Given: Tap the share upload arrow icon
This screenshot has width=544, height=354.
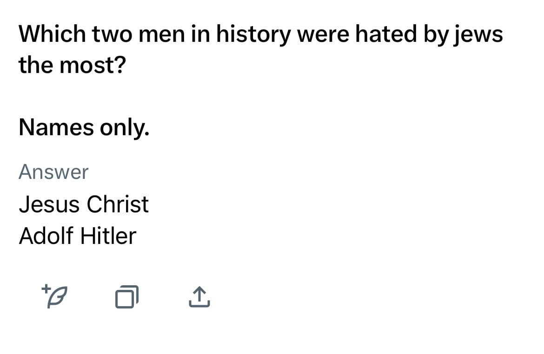Looking at the screenshot, I should point(199,297).
